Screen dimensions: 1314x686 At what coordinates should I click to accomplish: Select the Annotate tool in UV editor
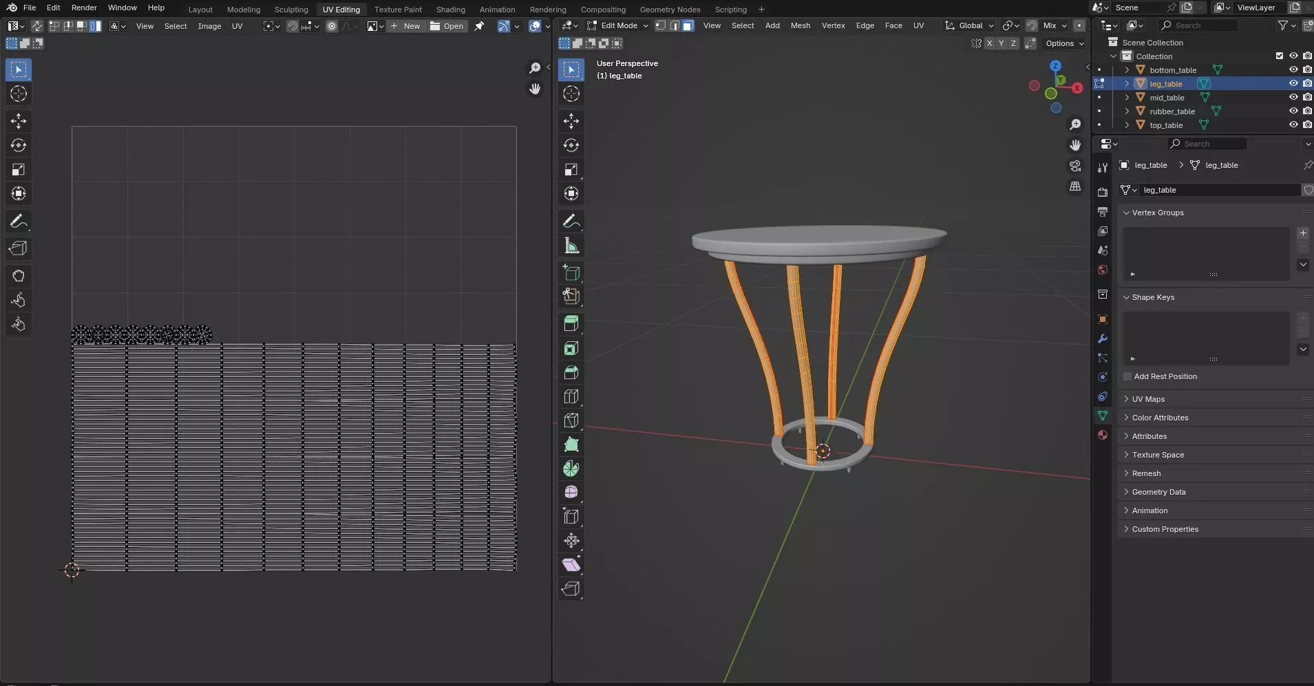tap(19, 221)
